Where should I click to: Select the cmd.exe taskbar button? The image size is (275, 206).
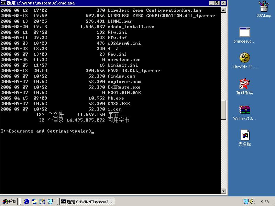pos(87,202)
